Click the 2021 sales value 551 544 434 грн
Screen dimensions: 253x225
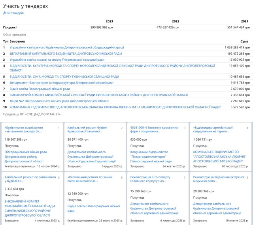pyautogui.click(x=238, y=27)
